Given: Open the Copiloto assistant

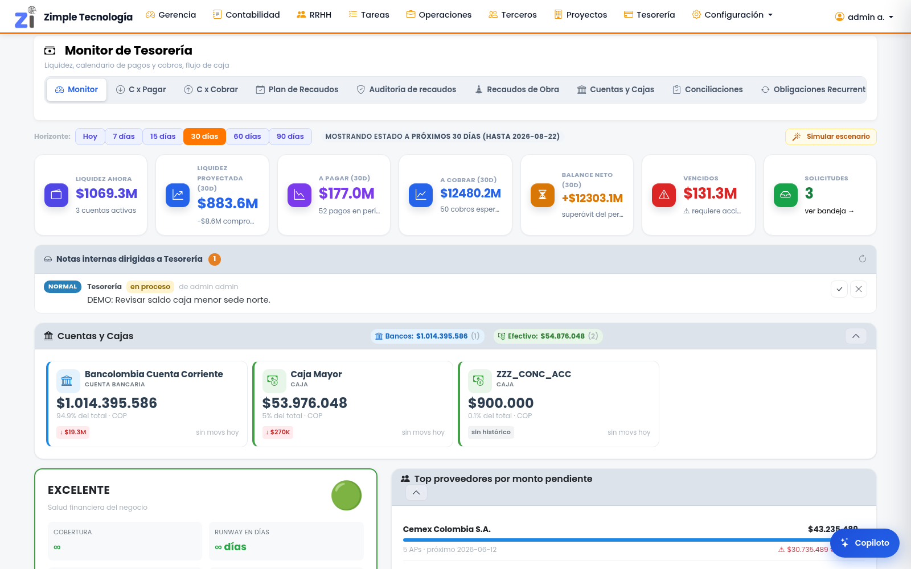Looking at the screenshot, I should (865, 543).
